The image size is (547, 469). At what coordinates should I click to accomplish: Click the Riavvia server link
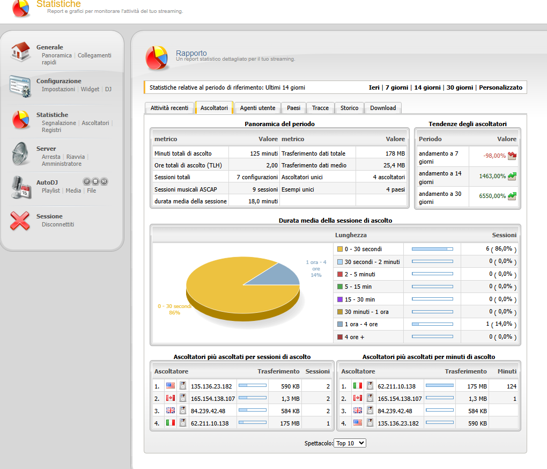tap(76, 157)
